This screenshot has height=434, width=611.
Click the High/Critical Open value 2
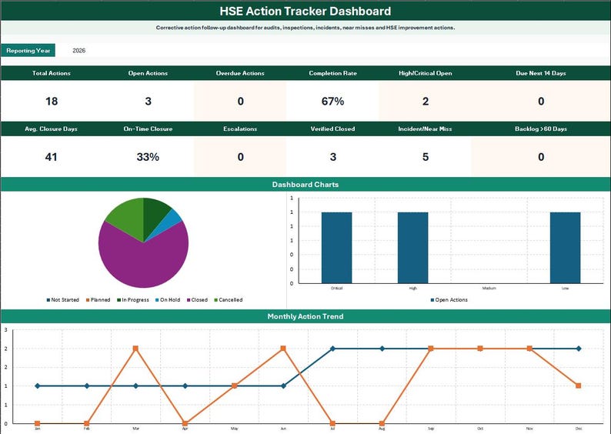[x=426, y=102]
